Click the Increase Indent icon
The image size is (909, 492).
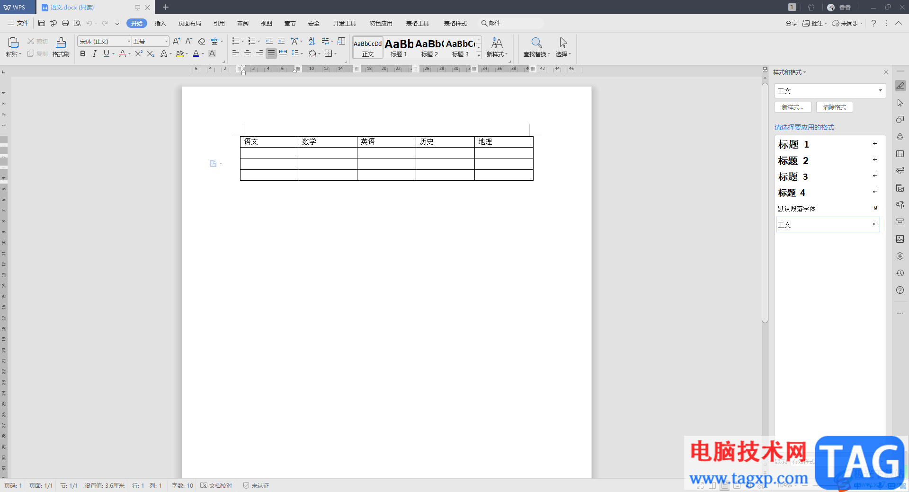pos(281,41)
